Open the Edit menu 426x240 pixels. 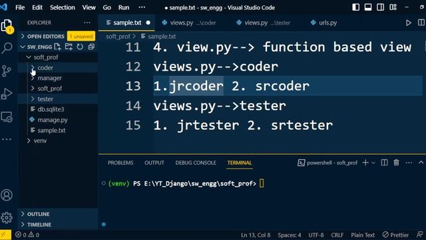37,7
